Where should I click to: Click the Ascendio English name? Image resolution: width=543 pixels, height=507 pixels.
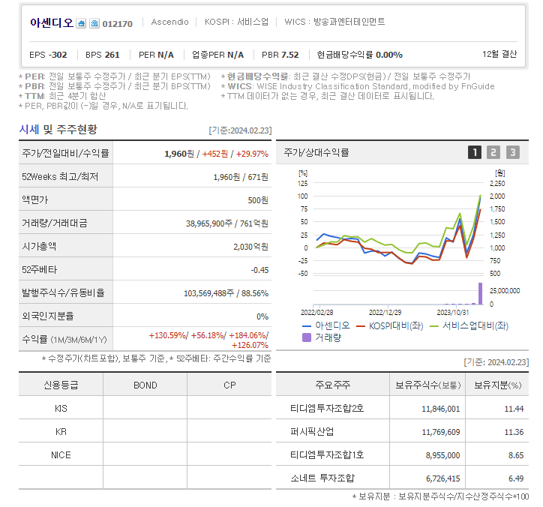click(169, 22)
